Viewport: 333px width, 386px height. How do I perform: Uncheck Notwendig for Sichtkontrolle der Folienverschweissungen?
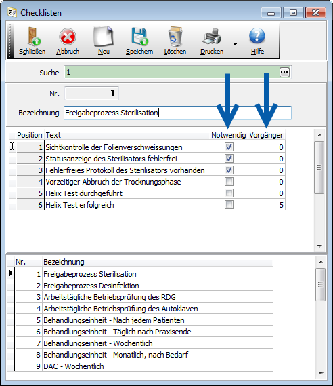pos(229,147)
